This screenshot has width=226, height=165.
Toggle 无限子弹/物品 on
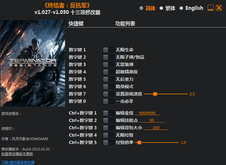tap(108, 57)
